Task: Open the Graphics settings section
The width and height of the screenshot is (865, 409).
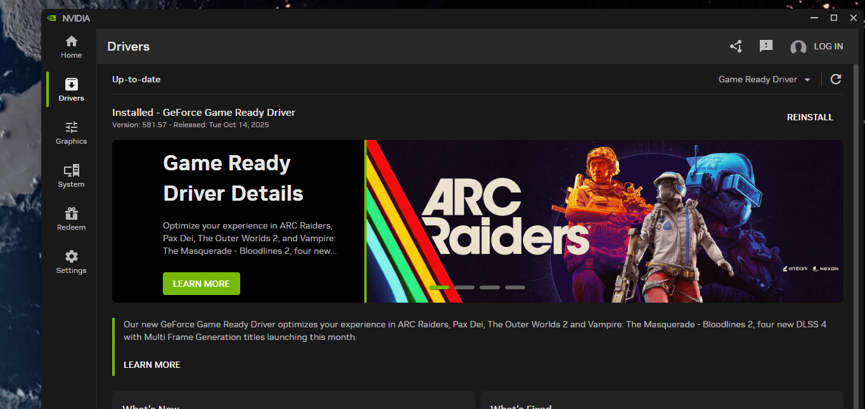Action: 71,133
